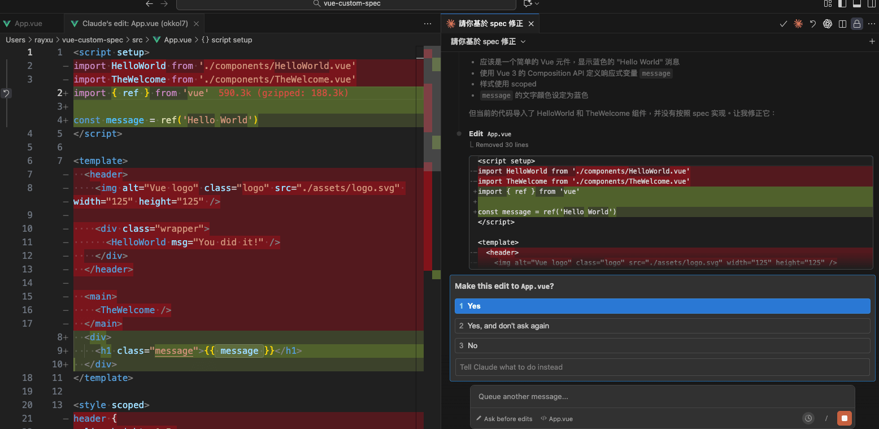Click the undo arrow icon in panel toolbar

[x=813, y=24]
